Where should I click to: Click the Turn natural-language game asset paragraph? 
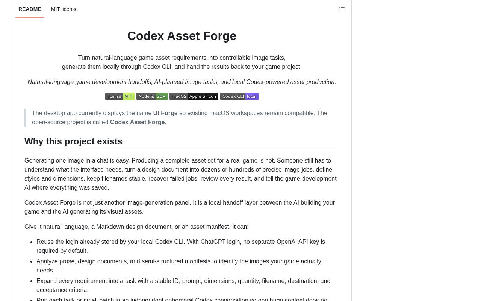(182, 62)
